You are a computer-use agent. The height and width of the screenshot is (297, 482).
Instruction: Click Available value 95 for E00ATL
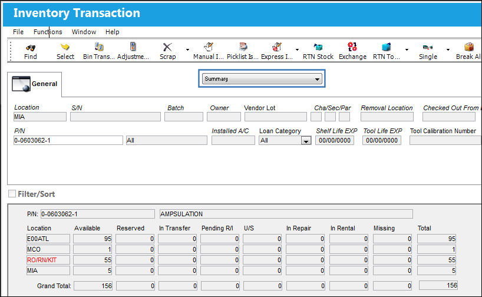(x=93, y=239)
